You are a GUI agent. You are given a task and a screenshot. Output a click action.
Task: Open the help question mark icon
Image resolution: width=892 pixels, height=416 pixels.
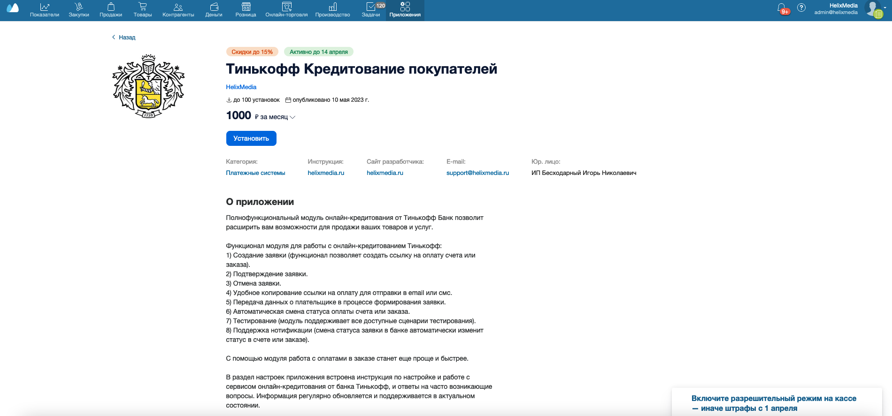point(801,8)
